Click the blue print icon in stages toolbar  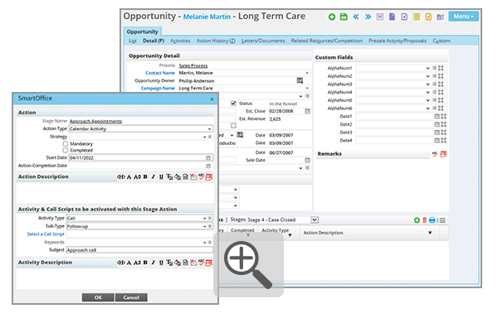pyautogui.click(x=432, y=220)
